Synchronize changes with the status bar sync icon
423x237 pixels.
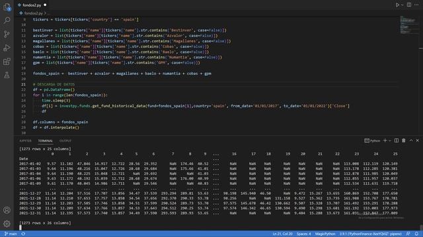[x=24, y=234]
